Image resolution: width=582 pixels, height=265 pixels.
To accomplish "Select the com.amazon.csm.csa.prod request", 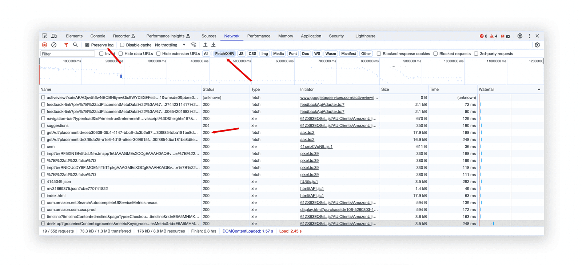I will point(71,210).
